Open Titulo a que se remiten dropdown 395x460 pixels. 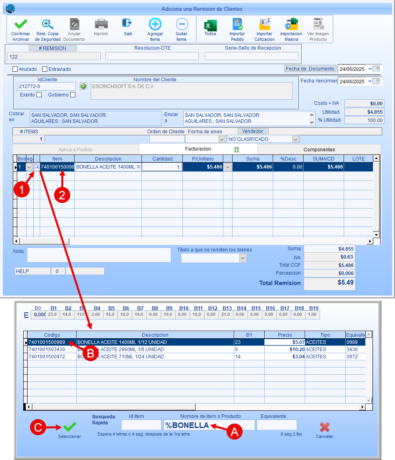[x=243, y=258]
